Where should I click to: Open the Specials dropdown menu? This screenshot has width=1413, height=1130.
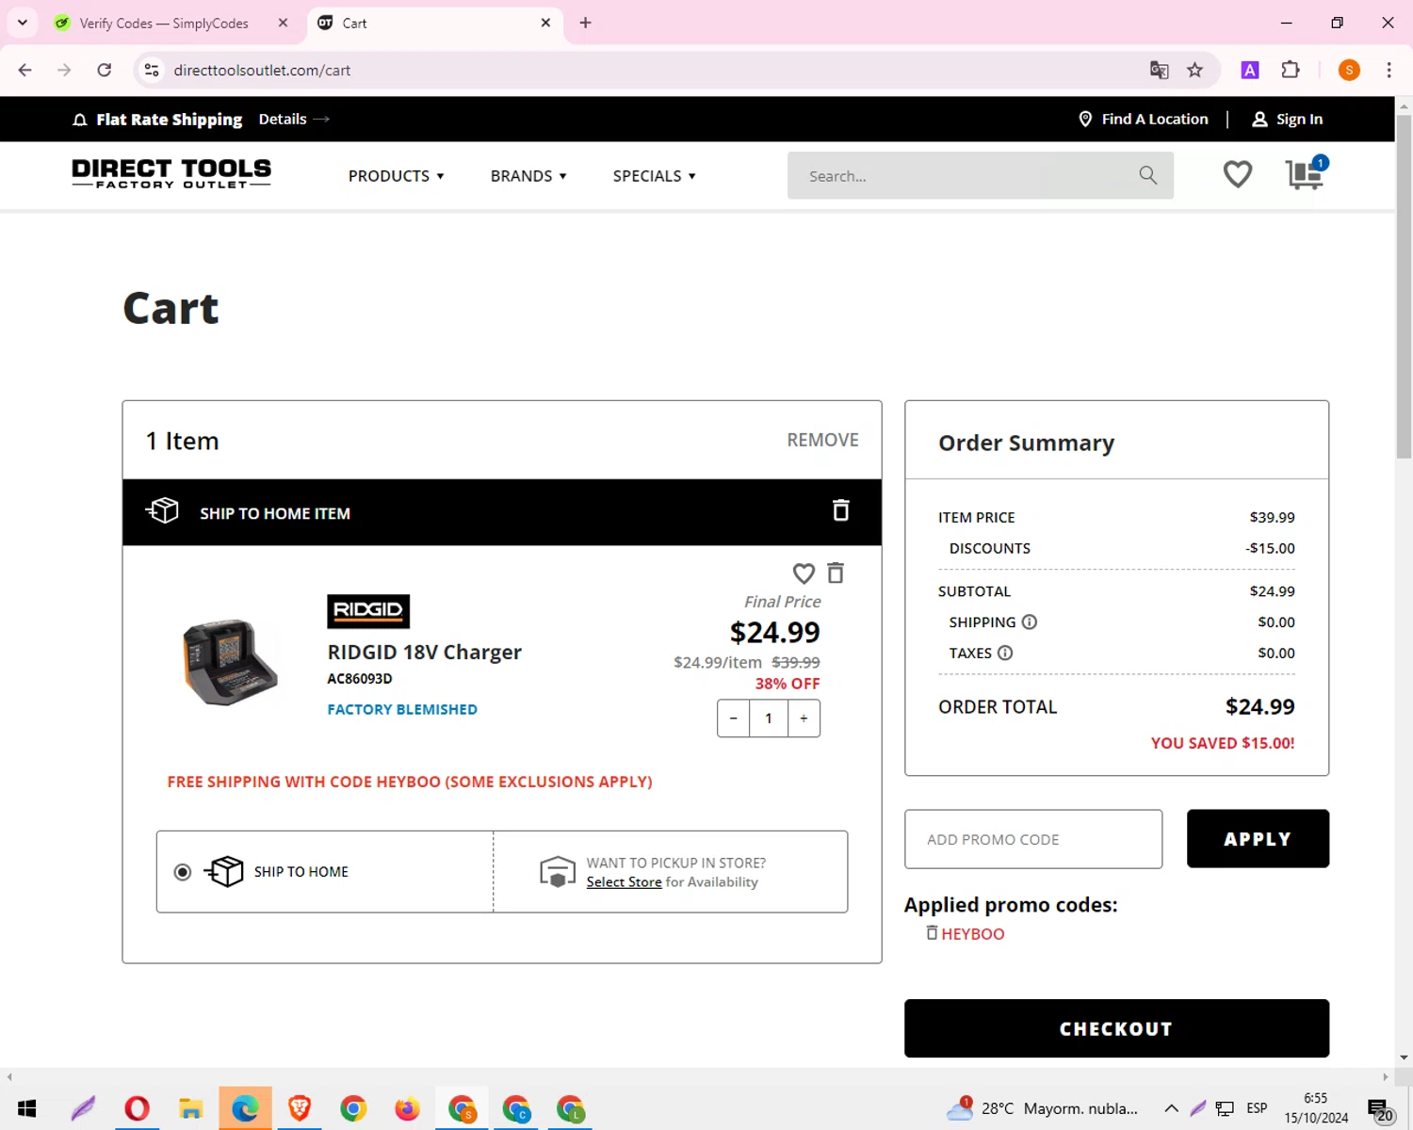(654, 176)
